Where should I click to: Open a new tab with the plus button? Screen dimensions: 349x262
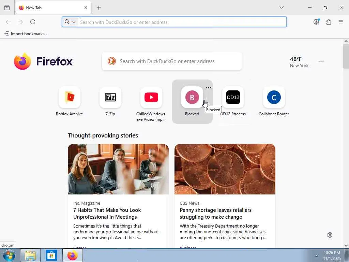[x=99, y=8]
